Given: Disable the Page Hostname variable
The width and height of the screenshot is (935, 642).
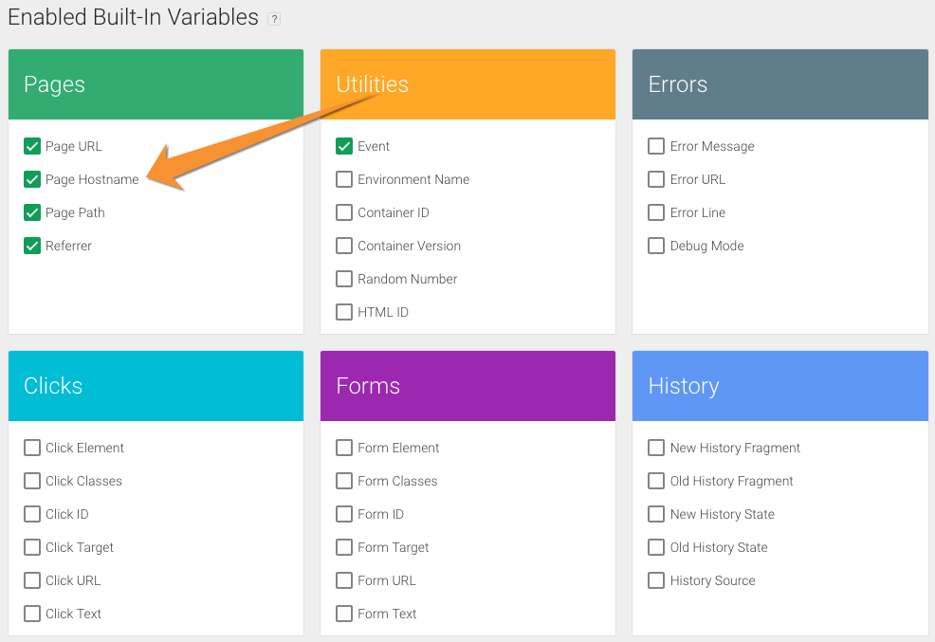Looking at the screenshot, I should tap(32, 179).
